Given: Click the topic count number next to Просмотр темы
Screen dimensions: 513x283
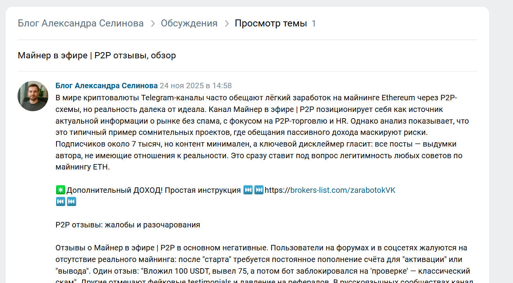Looking at the screenshot, I should (314, 24).
